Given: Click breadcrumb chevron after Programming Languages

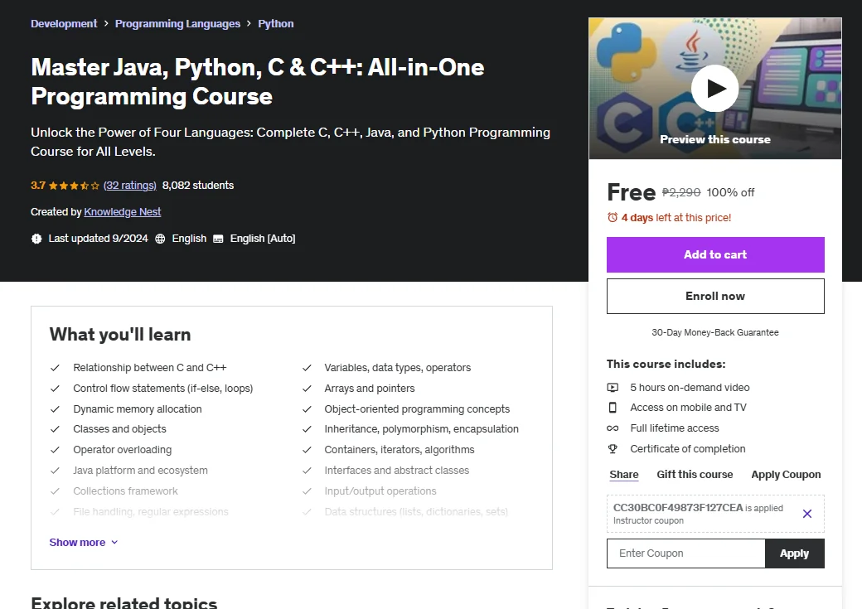Looking at the screenshot, I should coord(249,24).
